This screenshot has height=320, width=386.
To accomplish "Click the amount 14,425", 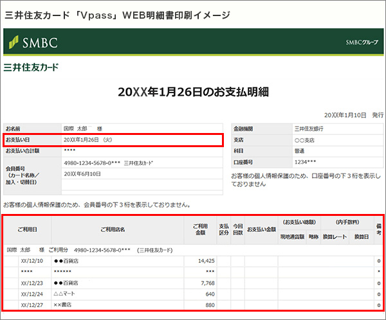I will point(207,261).
